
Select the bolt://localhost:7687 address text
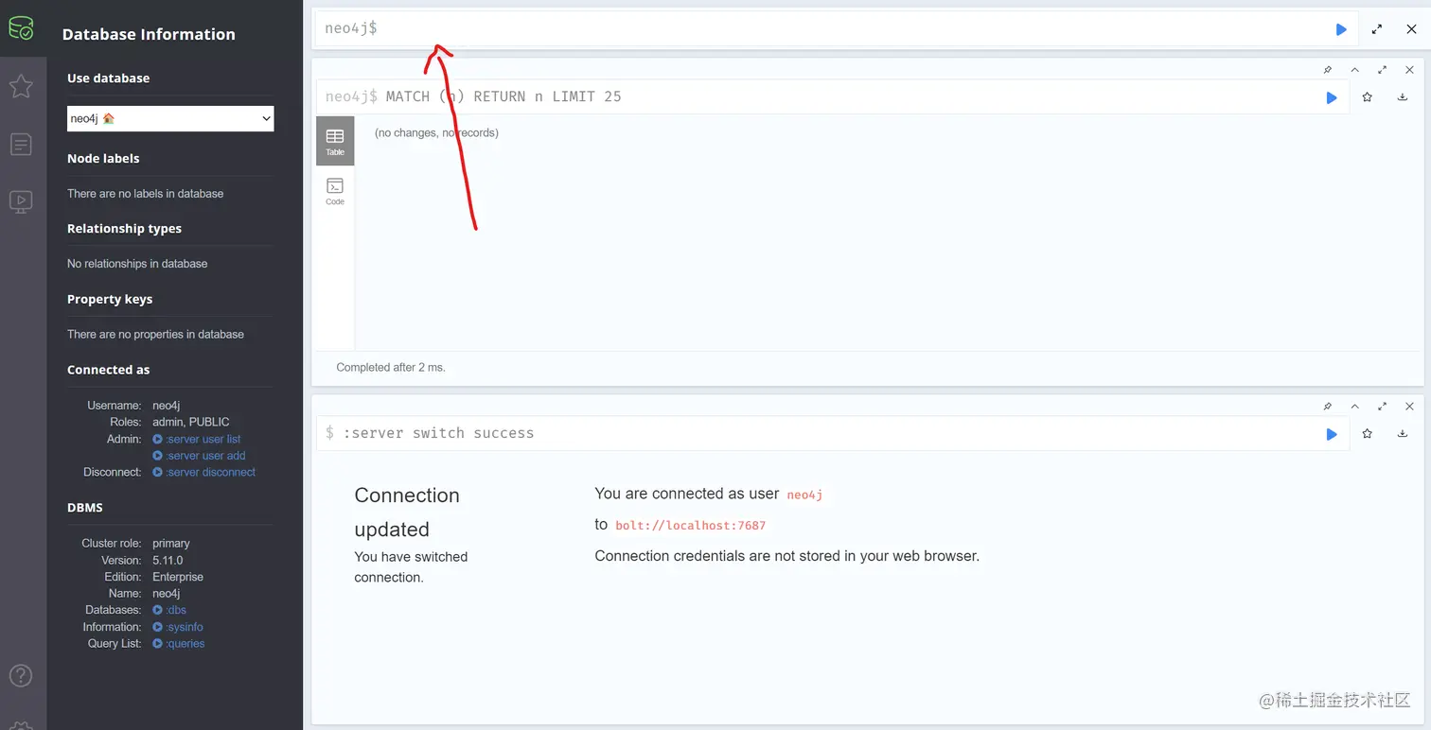[691, 526]
